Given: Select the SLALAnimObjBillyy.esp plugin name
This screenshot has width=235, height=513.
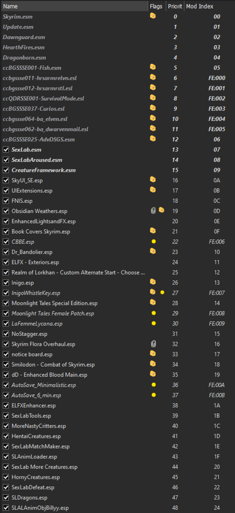Looking at the screenshot, I should tap(40, 508).
